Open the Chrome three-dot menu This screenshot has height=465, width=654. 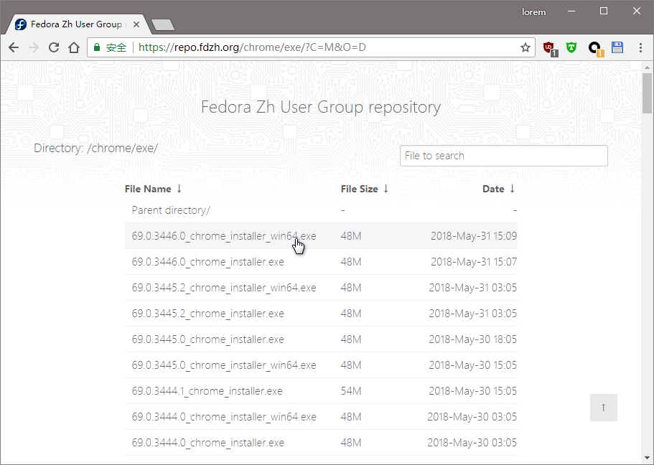tap(640, 47)
